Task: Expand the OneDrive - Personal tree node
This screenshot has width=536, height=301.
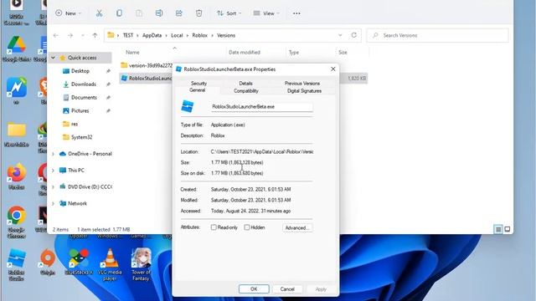Action: coord(54,154)
